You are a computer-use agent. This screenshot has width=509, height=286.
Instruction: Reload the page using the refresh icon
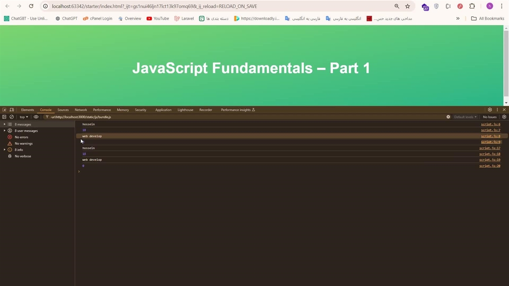(31, 6)
